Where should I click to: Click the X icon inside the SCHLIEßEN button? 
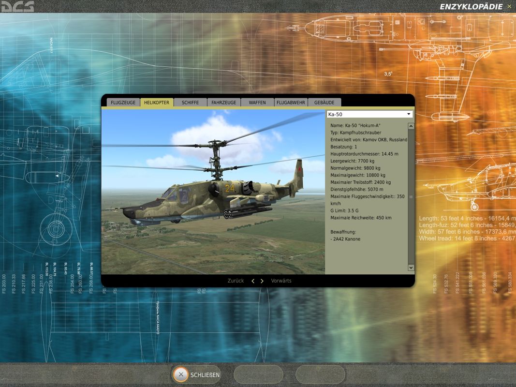click(181, 374)
